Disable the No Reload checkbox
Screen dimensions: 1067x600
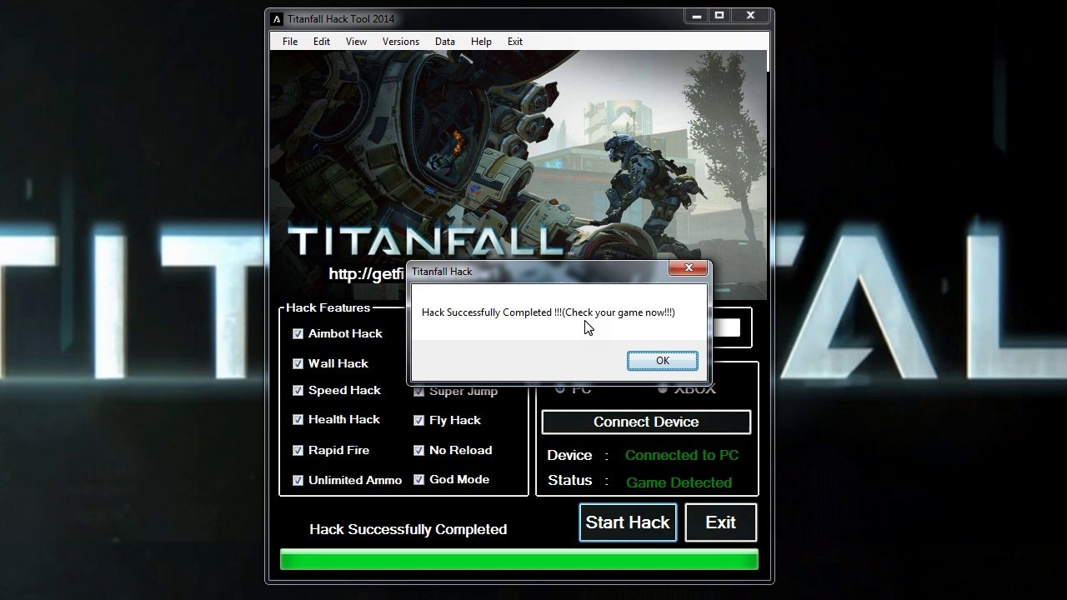pyautogui.click(x=418, y=450)
